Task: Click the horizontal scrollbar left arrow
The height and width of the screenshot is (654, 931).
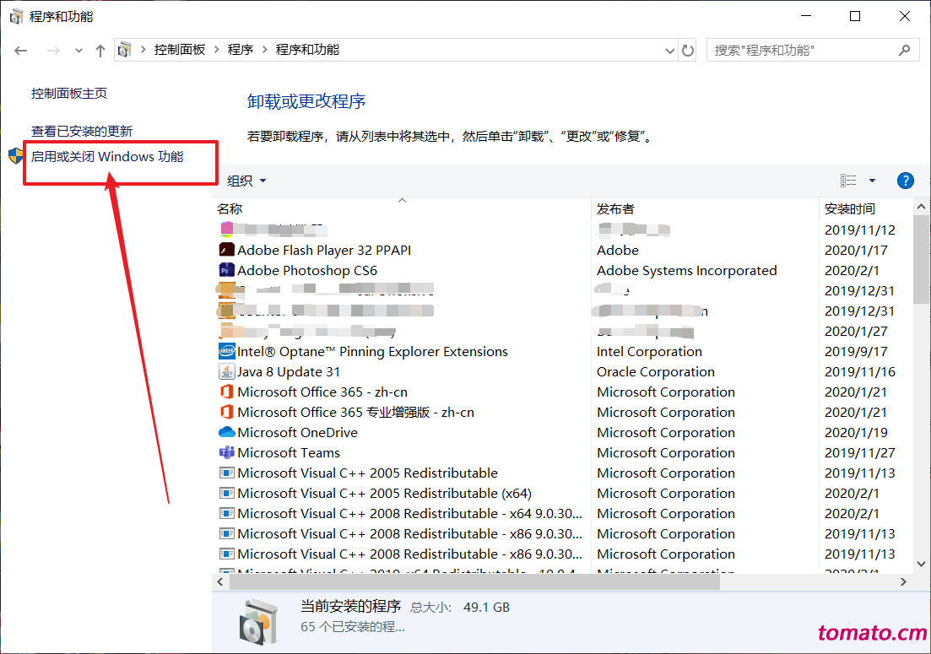Action: [x=220, y=582]
